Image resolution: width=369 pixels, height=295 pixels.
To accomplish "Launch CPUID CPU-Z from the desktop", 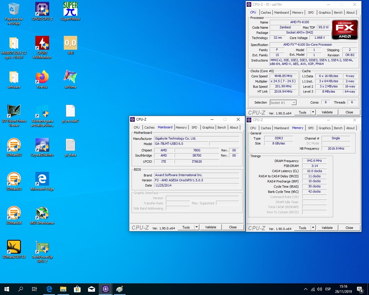I will [x=42, y=11].
